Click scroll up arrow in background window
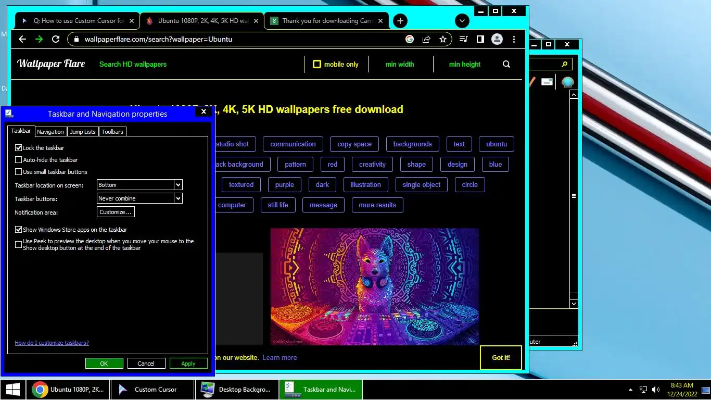This screenshot has width=711, height=400. [x=574, y=94]
